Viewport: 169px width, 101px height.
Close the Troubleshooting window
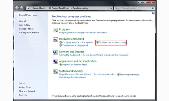(x=151, y=2)
